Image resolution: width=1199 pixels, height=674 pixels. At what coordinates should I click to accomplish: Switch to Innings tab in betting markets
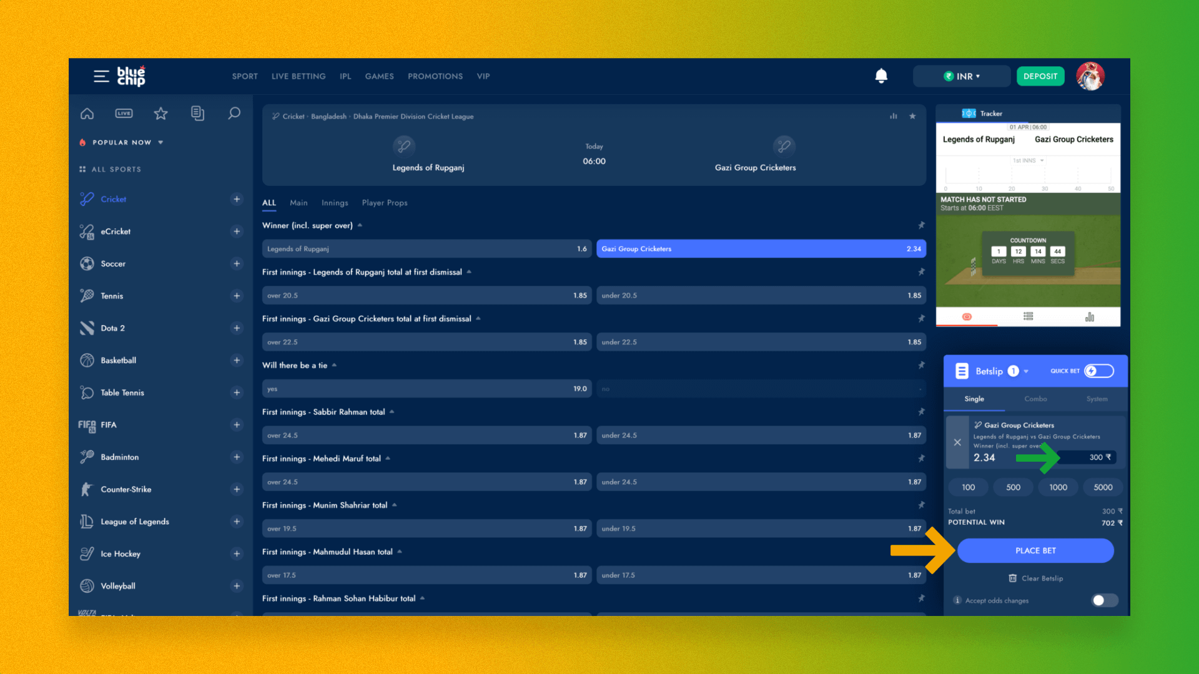pyautogui.click(x=333, y=202)
